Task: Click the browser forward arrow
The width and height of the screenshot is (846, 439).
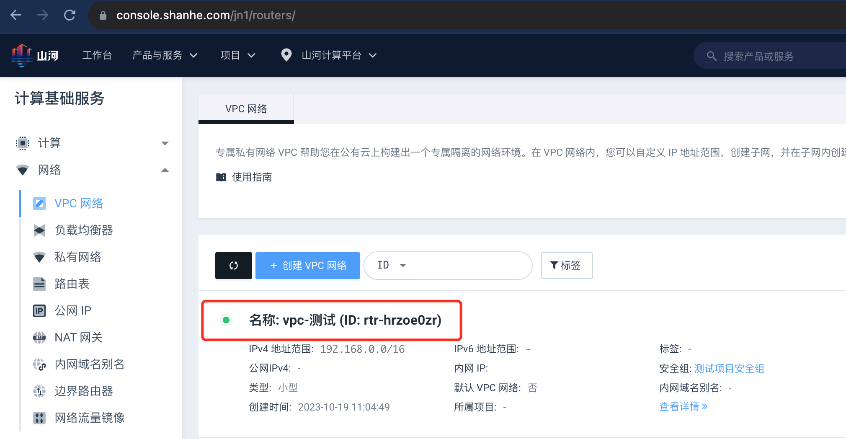Action: point(43,15)
